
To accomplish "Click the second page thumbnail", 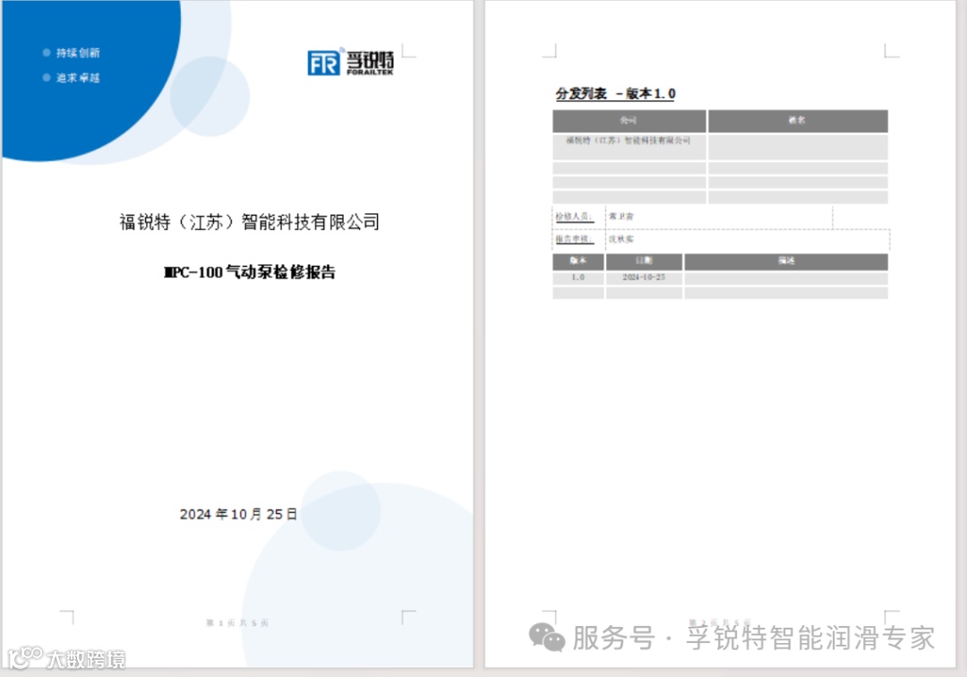I will click(x=720, y=333).
